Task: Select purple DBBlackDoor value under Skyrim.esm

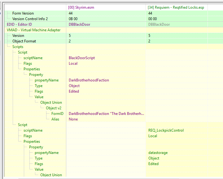Action: 79,24
